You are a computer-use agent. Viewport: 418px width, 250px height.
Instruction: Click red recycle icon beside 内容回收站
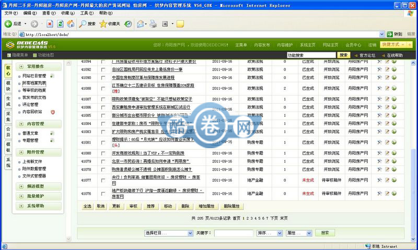[53, 112]
